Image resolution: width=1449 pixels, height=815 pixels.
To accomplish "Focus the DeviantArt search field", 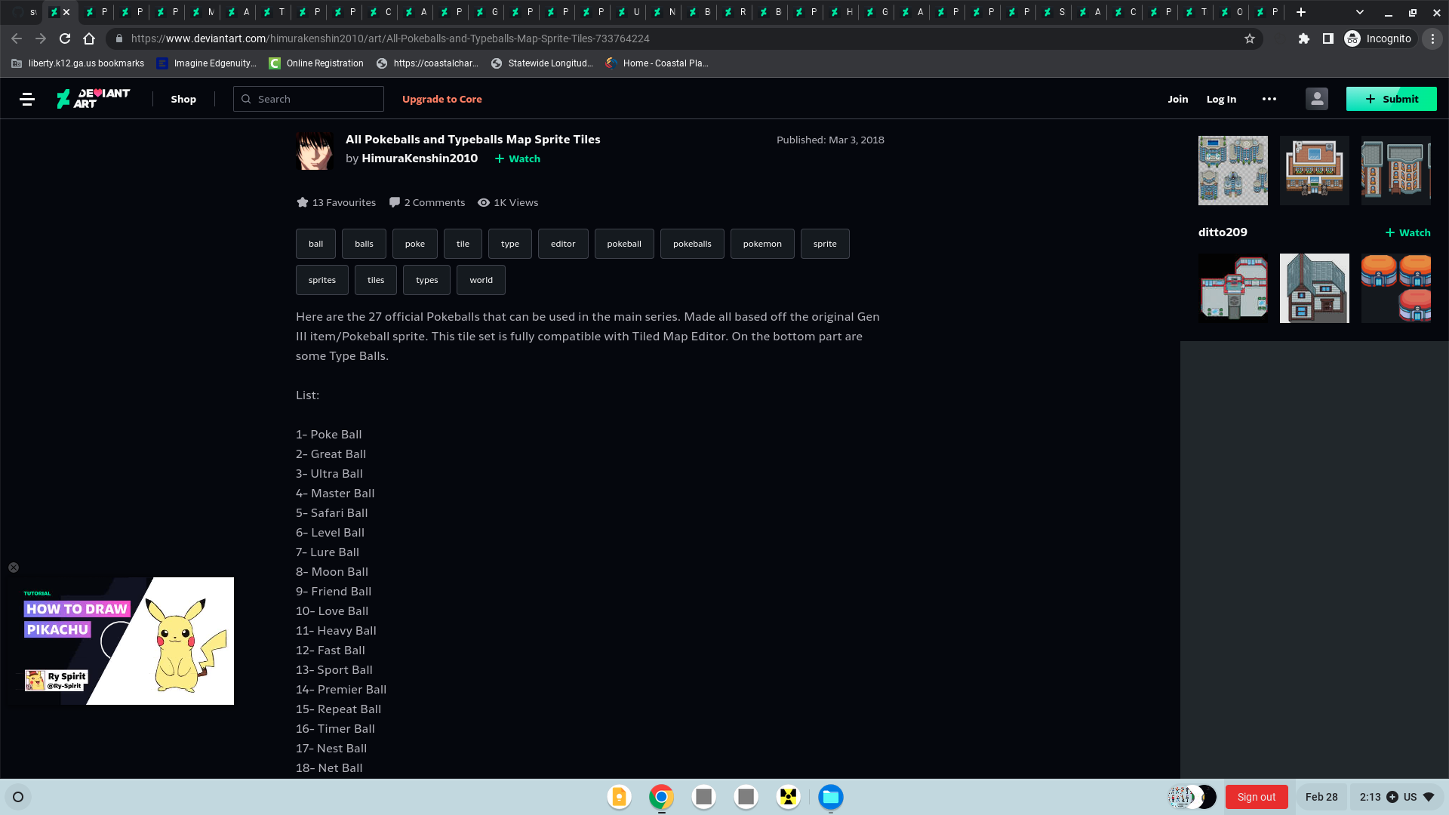I will (309, 99).
